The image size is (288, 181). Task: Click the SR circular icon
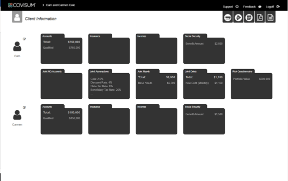249,17
